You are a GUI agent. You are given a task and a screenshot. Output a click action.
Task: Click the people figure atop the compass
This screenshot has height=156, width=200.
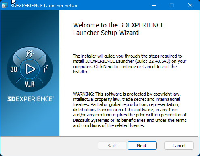[30, 54]
